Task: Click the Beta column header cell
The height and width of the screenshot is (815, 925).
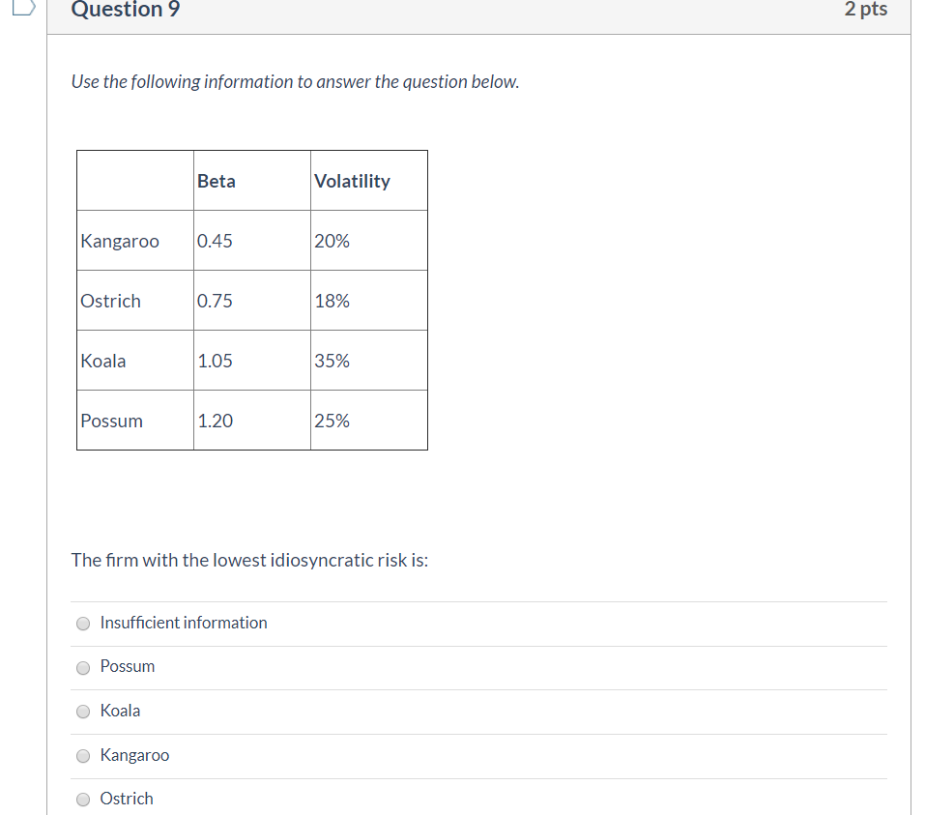Action: click(216, 181)
